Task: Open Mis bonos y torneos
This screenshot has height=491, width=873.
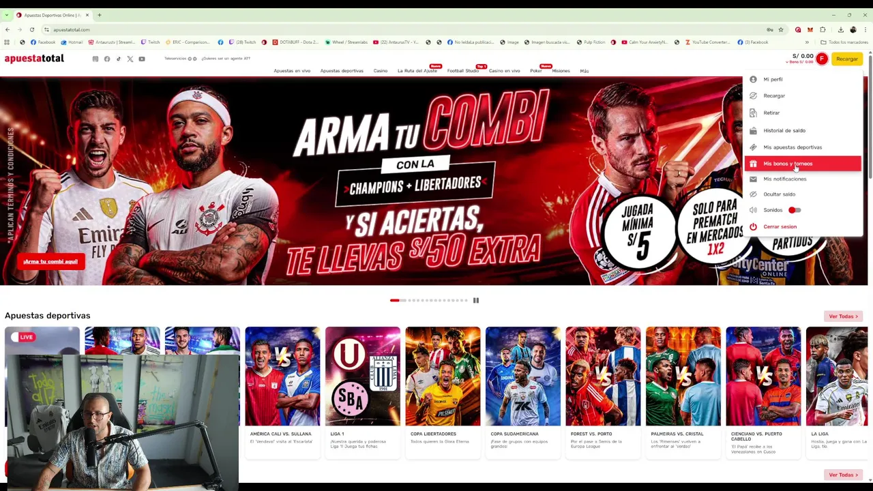Action: 802,164
